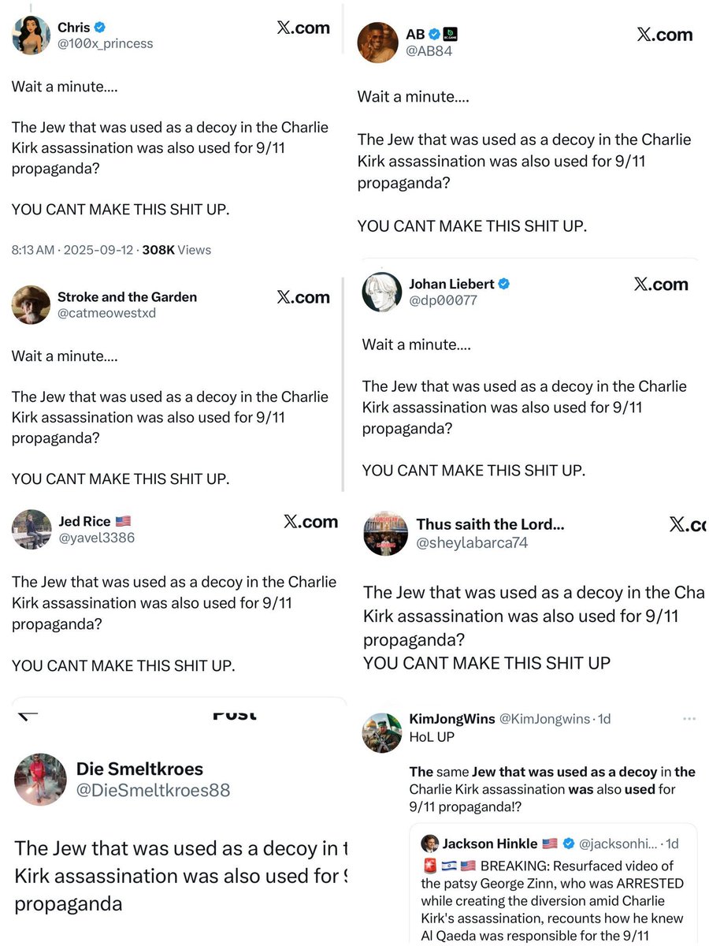Image resolution: width=709 pixels, height=946 pixels.
Task: Open the more options menu on KimJongWins post
Action: pyautogui.click(x=689, y=719)
